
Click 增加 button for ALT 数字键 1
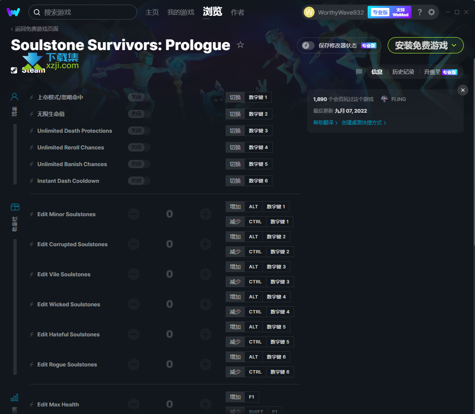point(235,207)
